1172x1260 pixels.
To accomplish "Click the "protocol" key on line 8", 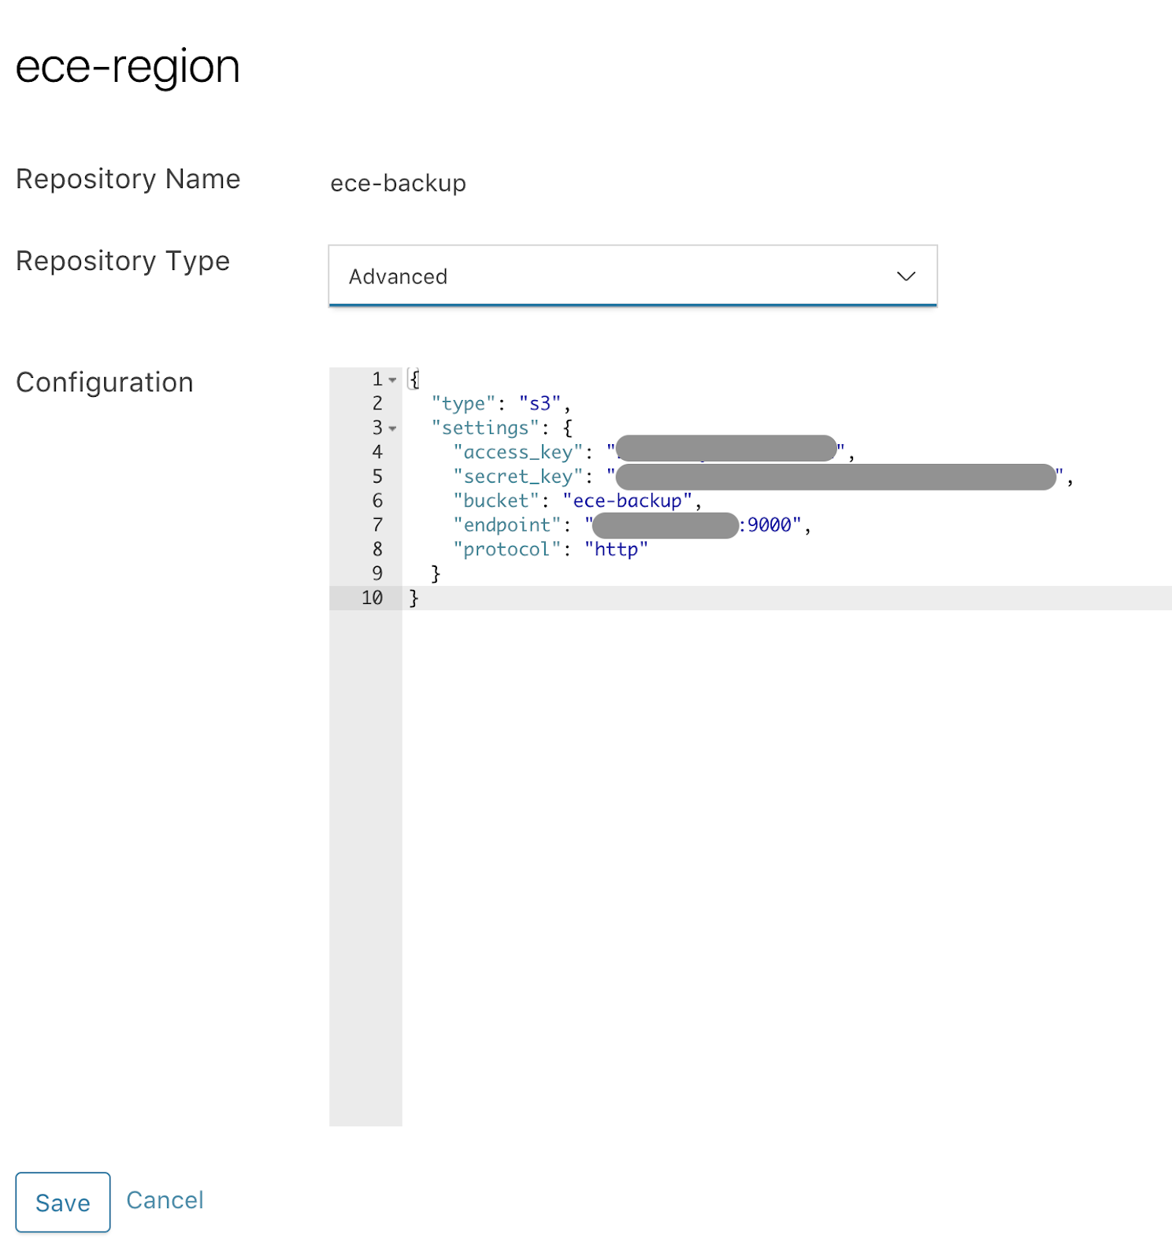I will click(x=506, y=550).
